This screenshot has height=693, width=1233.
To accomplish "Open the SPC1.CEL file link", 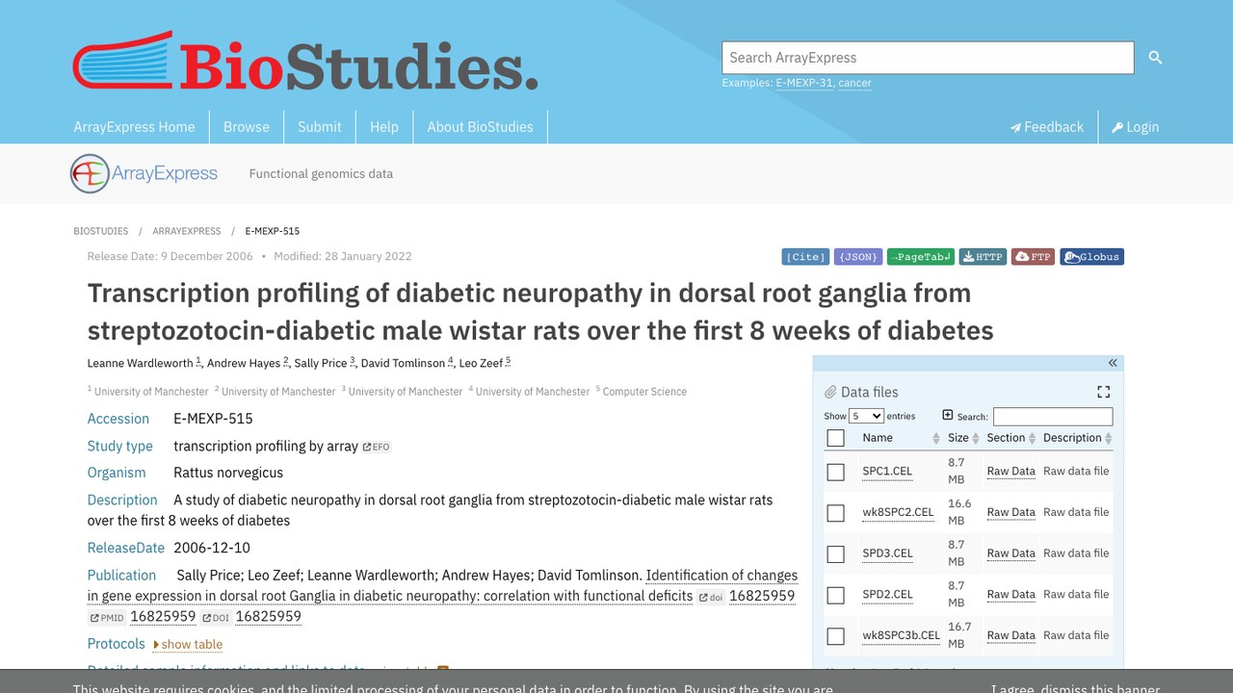I will [887, 472].
